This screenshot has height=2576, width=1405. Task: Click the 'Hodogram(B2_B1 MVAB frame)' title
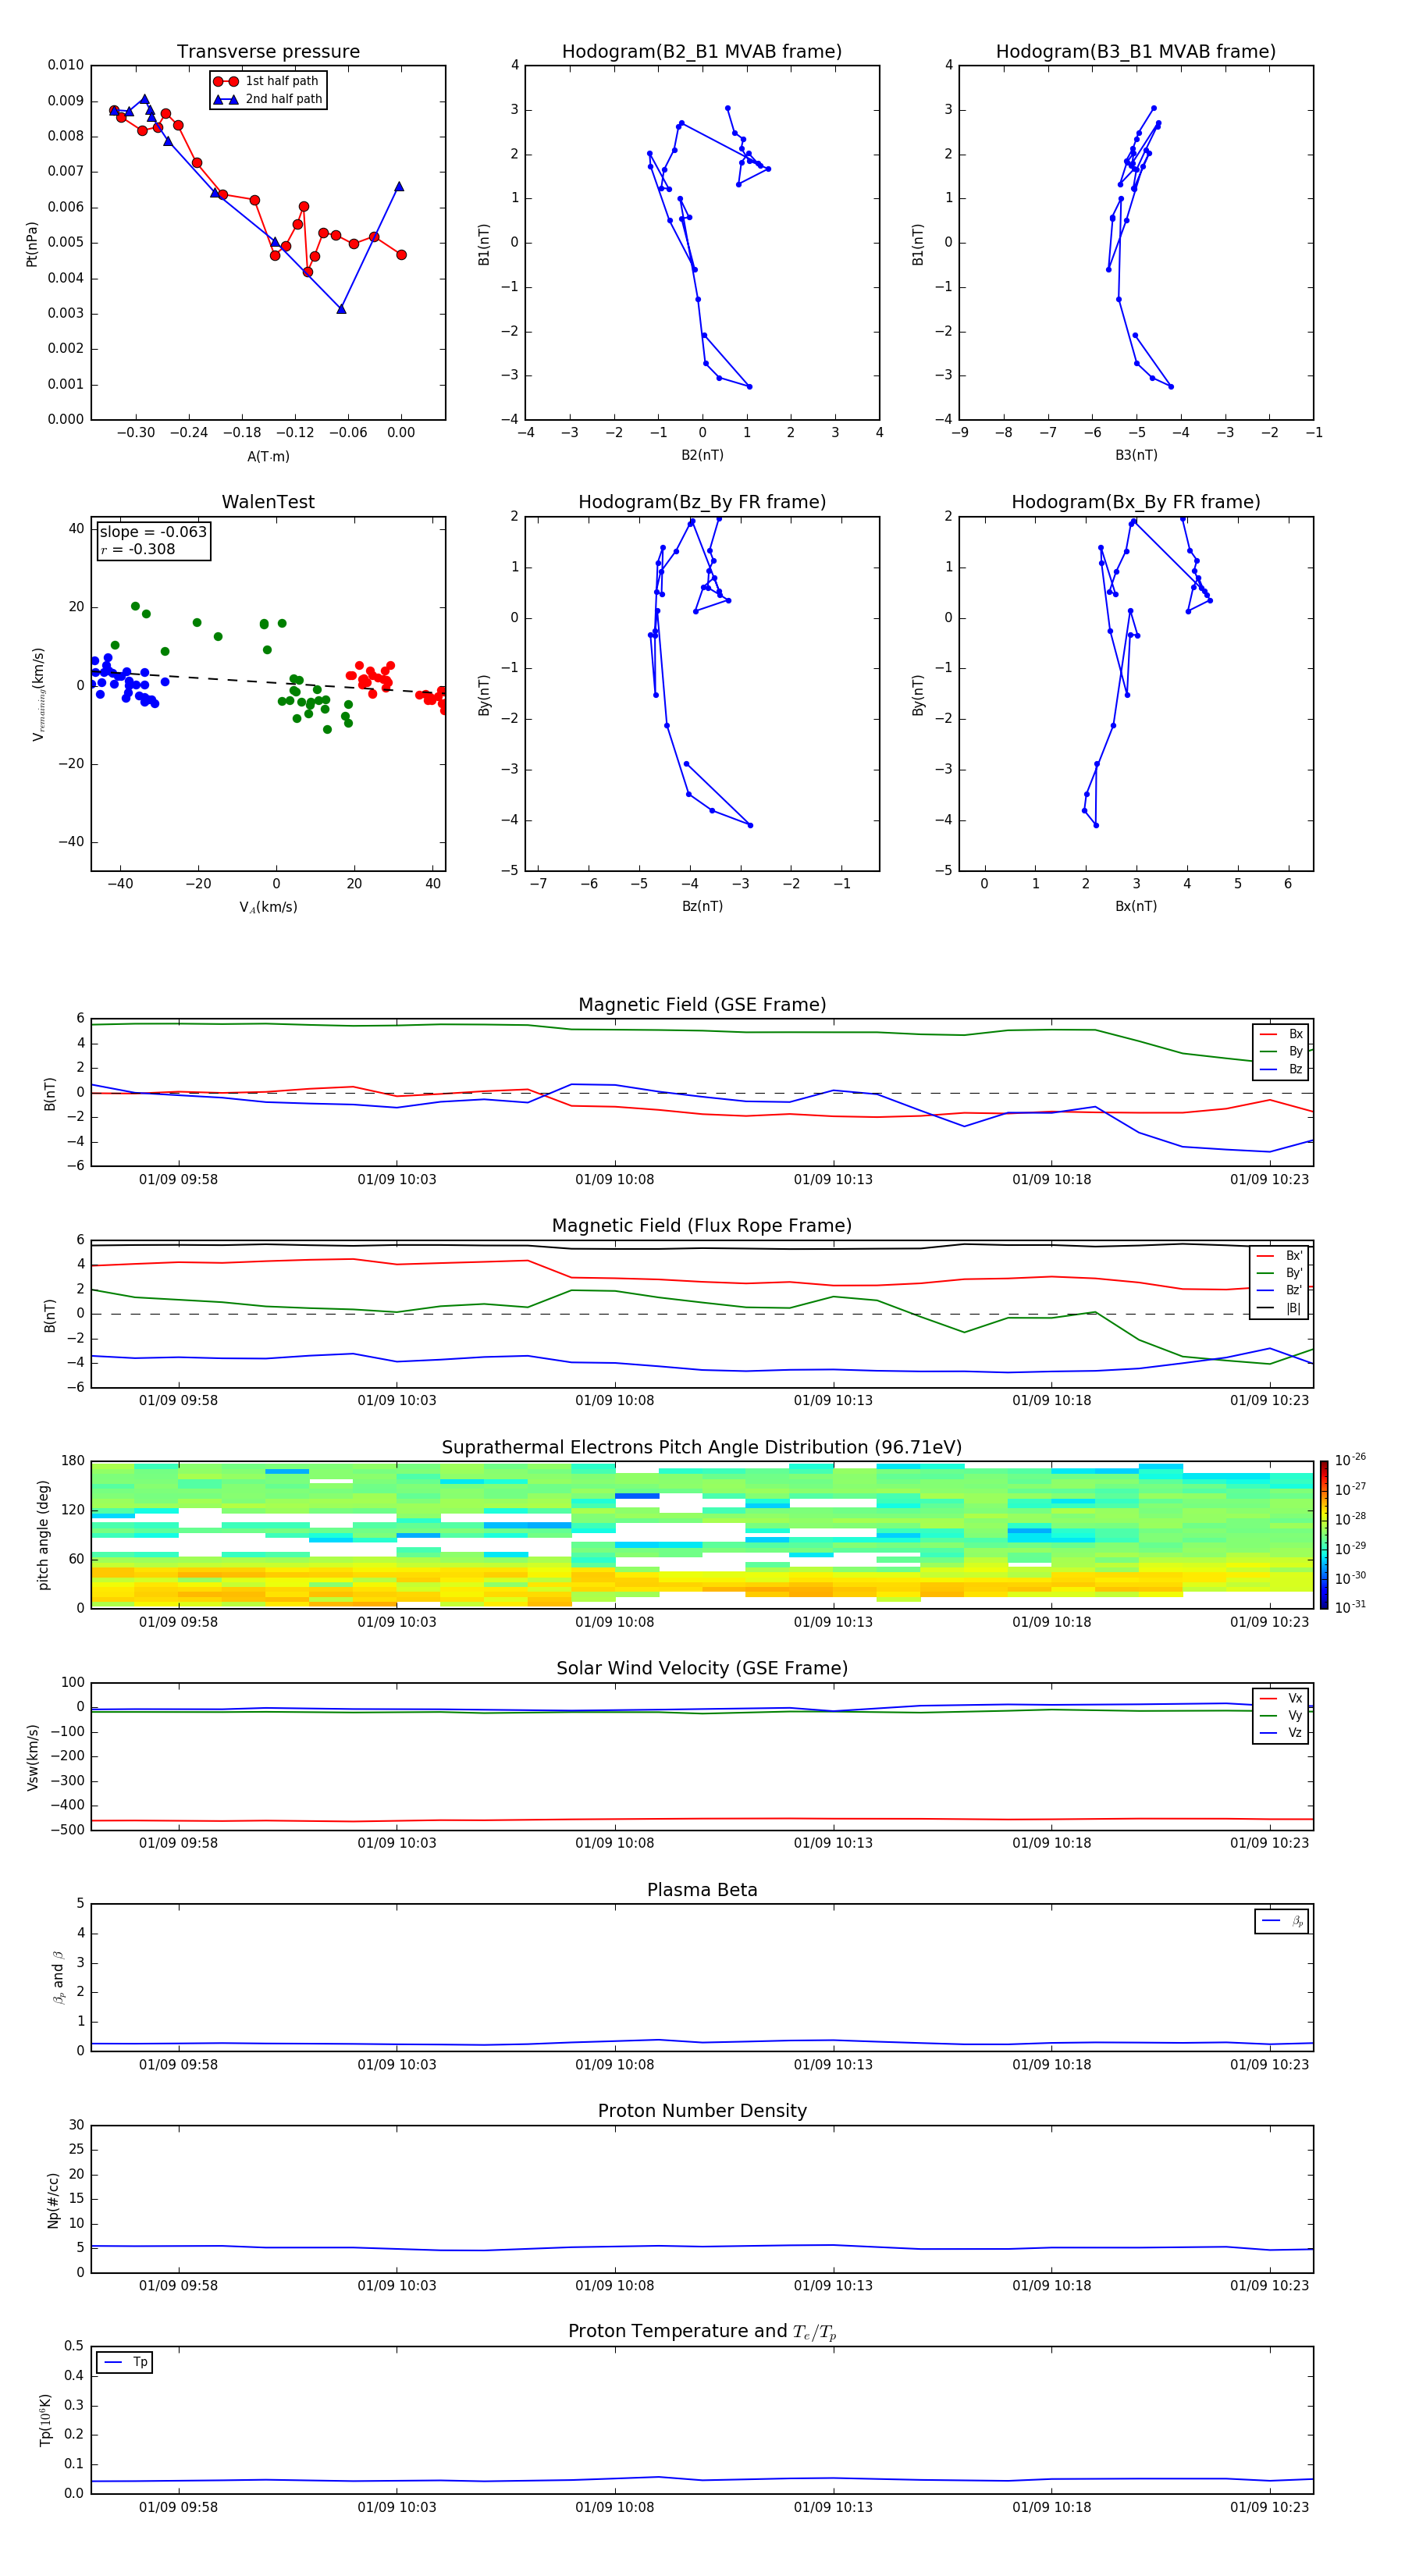click(702, 51)
